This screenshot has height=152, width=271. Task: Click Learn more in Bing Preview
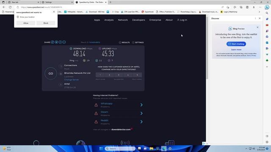click(236, 50)
